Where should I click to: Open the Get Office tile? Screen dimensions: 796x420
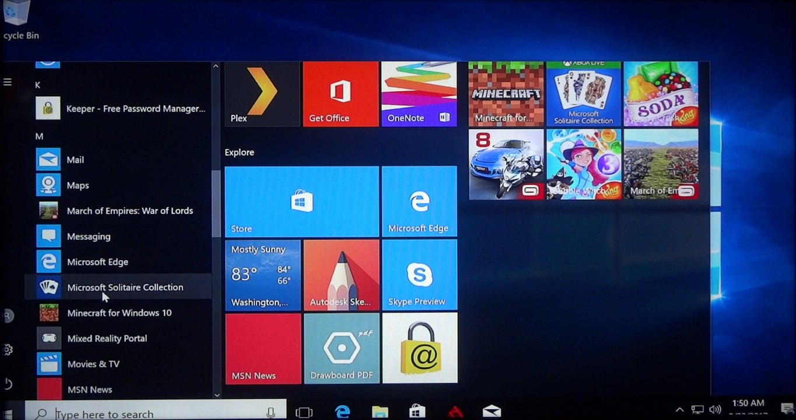[341, 94]
